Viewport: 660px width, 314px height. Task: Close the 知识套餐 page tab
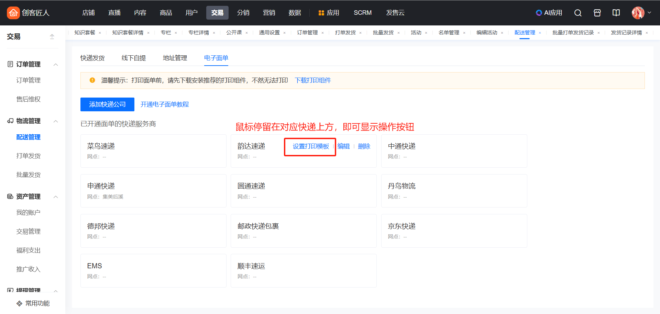click(100, 33)
